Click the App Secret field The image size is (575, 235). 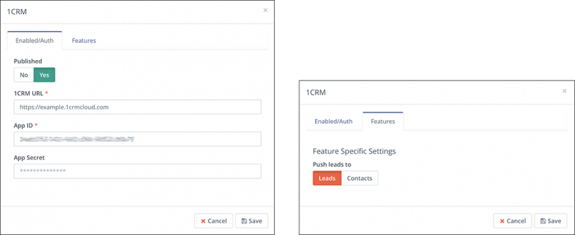click(137, 171)
